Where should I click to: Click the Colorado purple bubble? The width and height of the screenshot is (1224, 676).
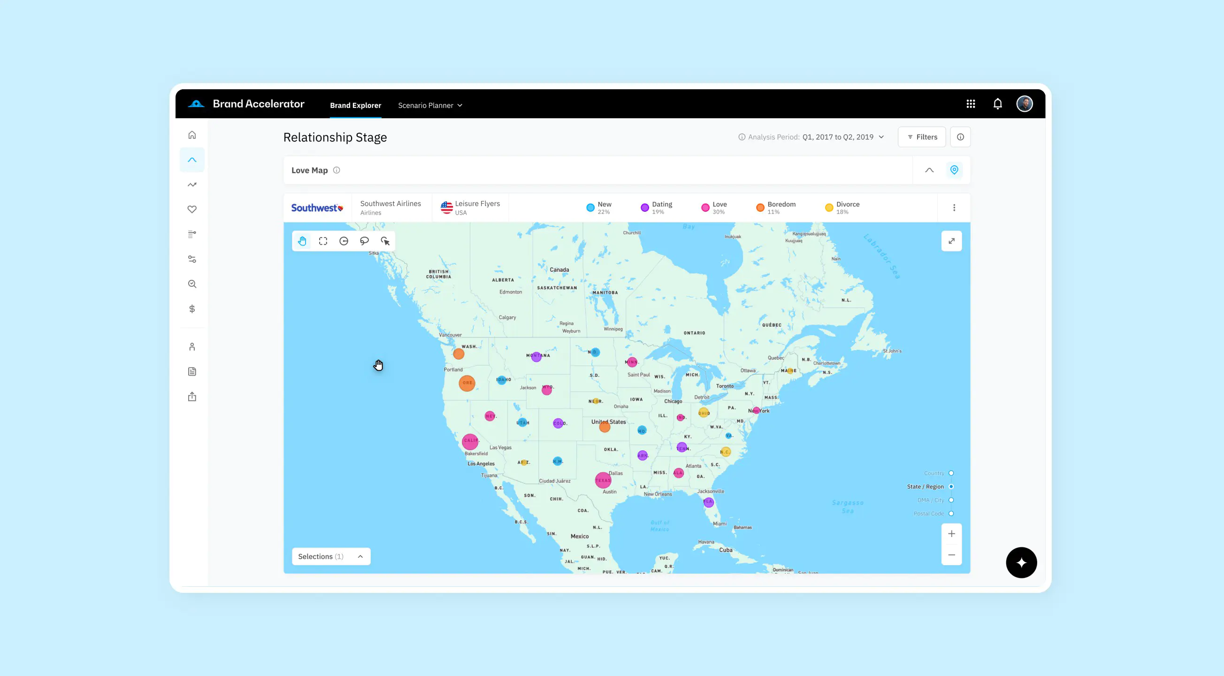(x=558, y=423)
